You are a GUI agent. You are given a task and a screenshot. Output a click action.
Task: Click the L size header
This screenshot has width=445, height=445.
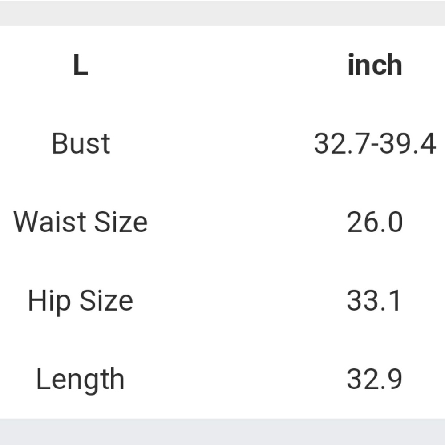point(81,66)
